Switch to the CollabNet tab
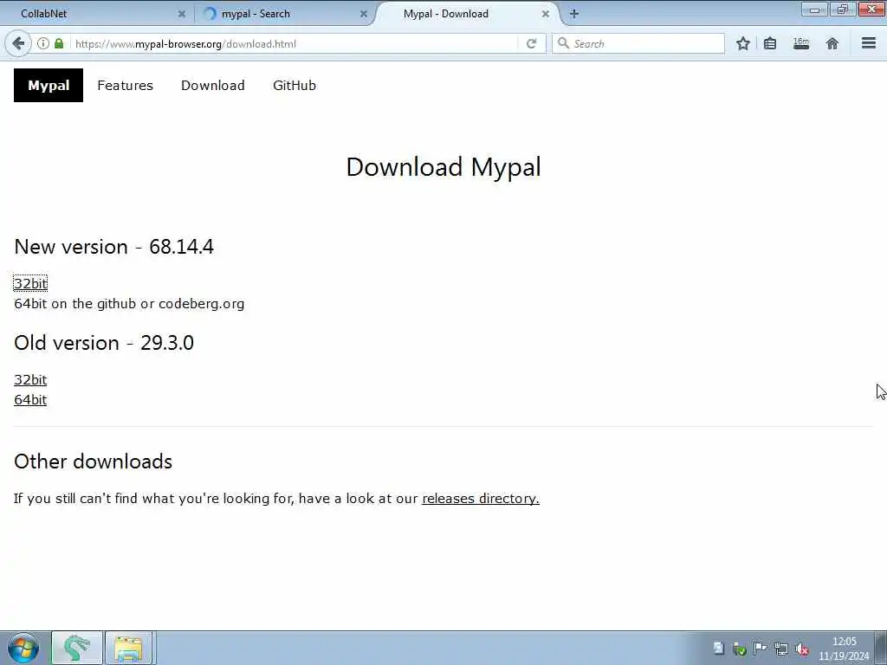Viewport: 887px width, 665px height. coord(96,14)
